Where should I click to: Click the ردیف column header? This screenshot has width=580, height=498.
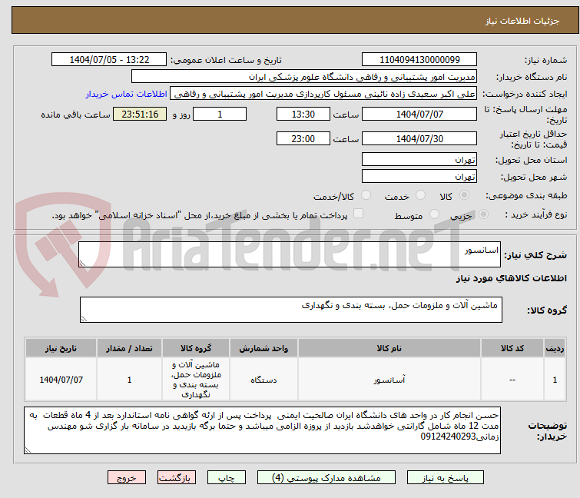click(x=555, y=348)
